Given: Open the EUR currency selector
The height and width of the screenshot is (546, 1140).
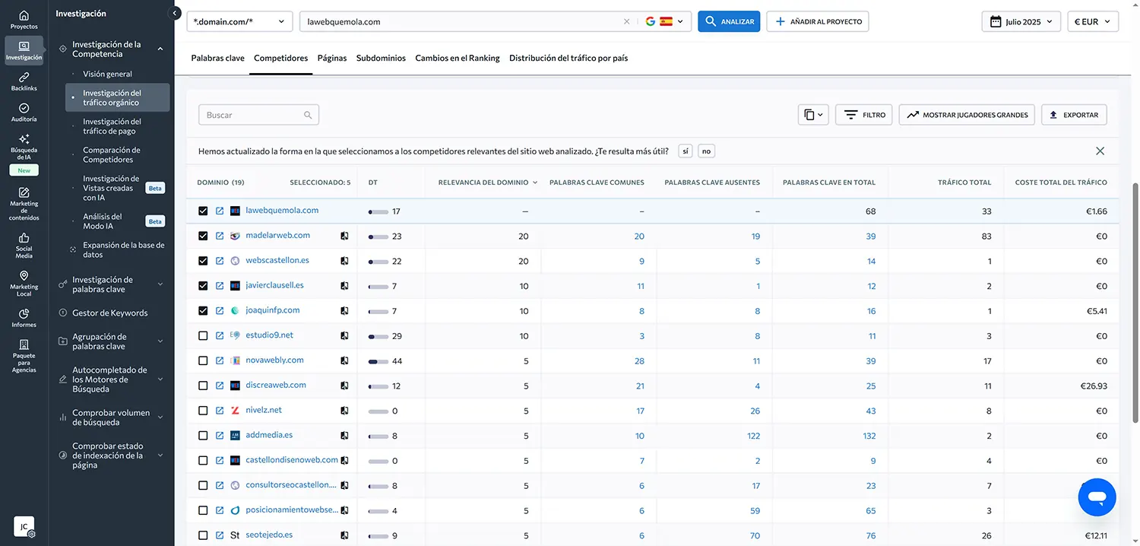Looking at the screenshot, I should point(1092,21).
